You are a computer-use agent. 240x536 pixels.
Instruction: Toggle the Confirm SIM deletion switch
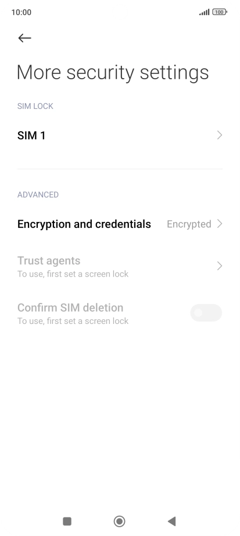(206, 313)
